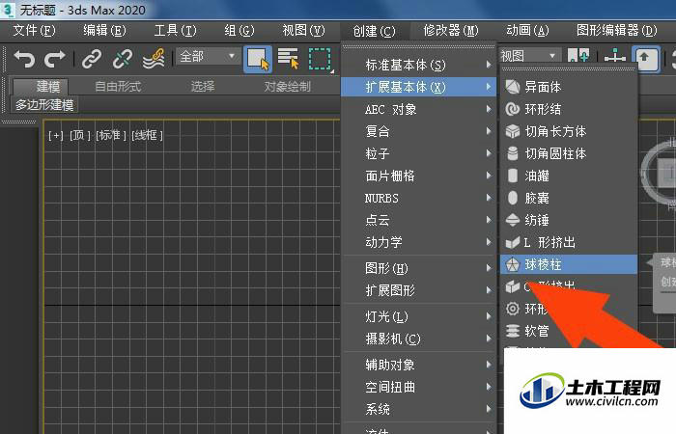
Task: Switch to the 建模 ribbon tab
Action: point(41,87)
